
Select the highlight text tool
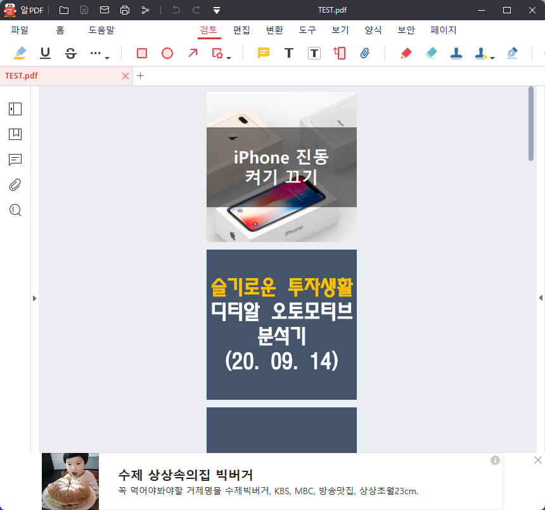(20, 53)
